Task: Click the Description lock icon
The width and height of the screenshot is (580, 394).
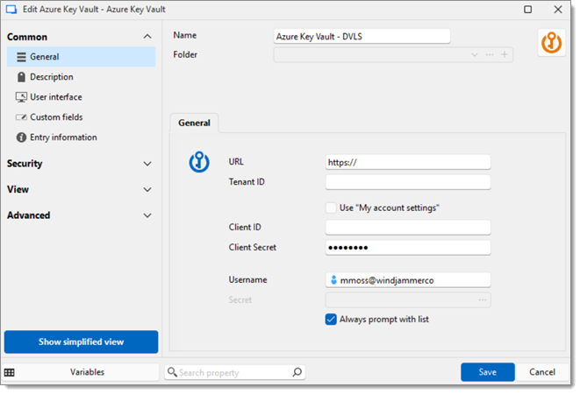Action: (21, 77)
